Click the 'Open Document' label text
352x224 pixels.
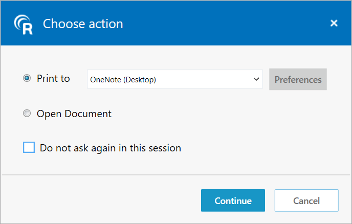click(x=74, y=114)
